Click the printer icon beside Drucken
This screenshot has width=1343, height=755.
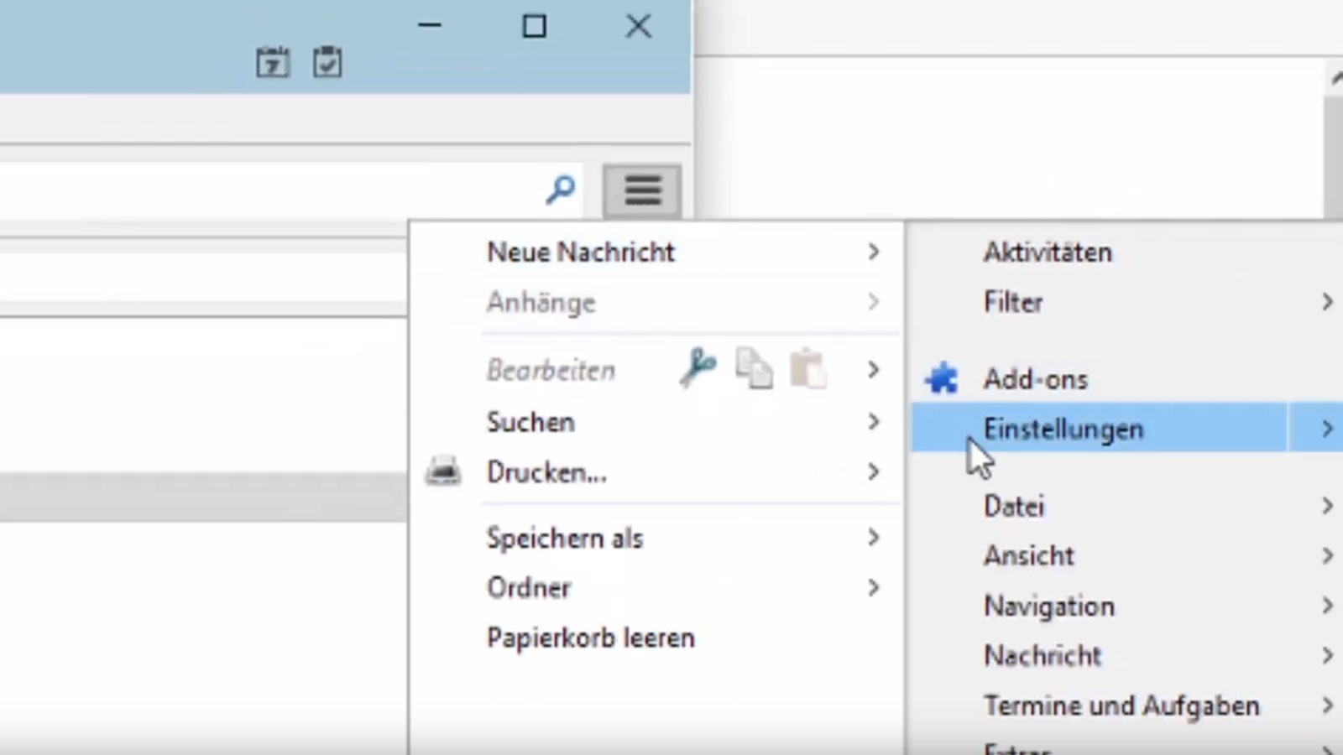[x=444, y=471]
